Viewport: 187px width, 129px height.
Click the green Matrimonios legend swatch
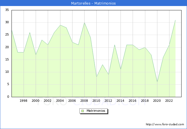click(x=82, y=111)
